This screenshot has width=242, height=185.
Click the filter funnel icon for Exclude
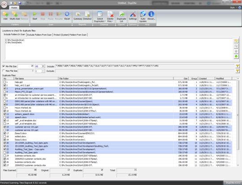[x=238, y=71]
